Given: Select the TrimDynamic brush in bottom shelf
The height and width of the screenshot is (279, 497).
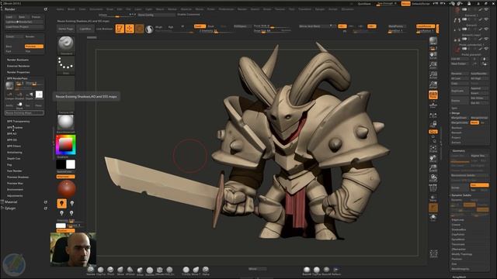Looking at the screenshot, I should (186, 270).
